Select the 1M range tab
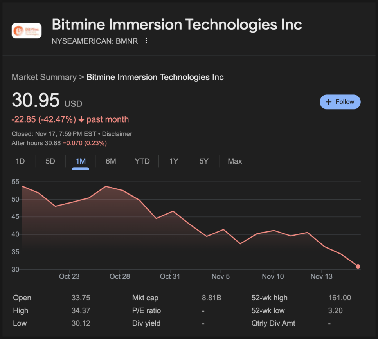 pyautogui.click(x=81, y=161)
